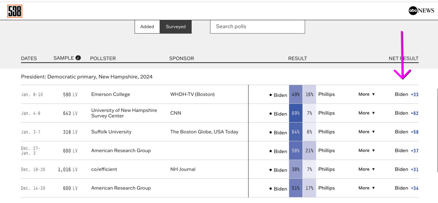
Task: Open the Emerson College pollster link
Action: coord(110,94)
